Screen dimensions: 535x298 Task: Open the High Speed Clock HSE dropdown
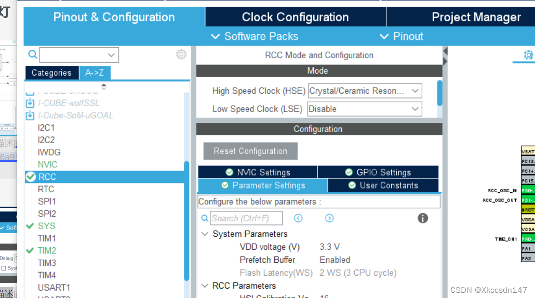click(365, 91)
